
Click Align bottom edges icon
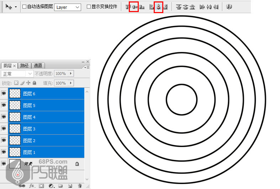(x=142, y=7)
